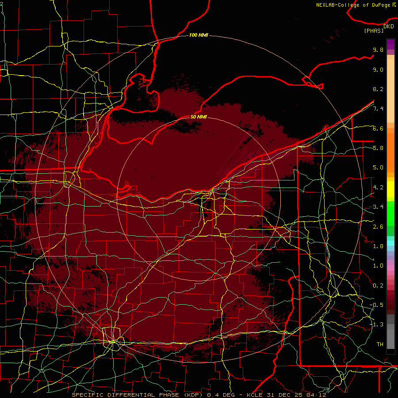
Task: Pick the yellow band of the color bar
Action: coord(390,189)
